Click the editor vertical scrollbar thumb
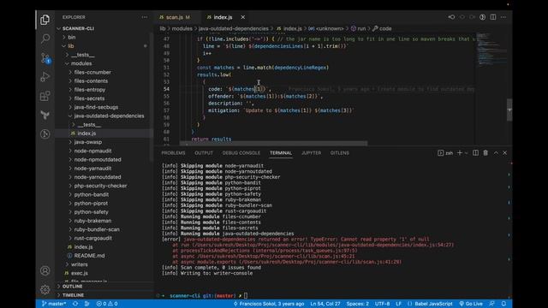 [509, 110]
